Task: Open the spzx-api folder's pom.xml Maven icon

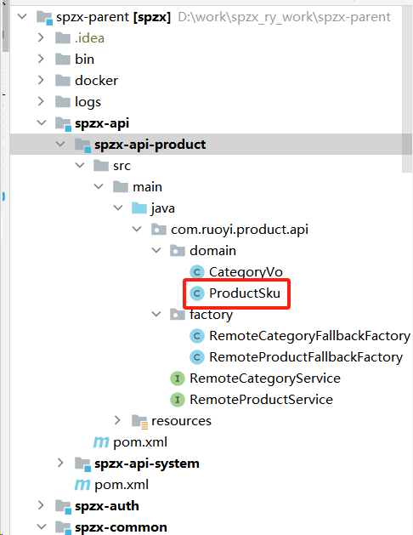Action: click(82, 485)
